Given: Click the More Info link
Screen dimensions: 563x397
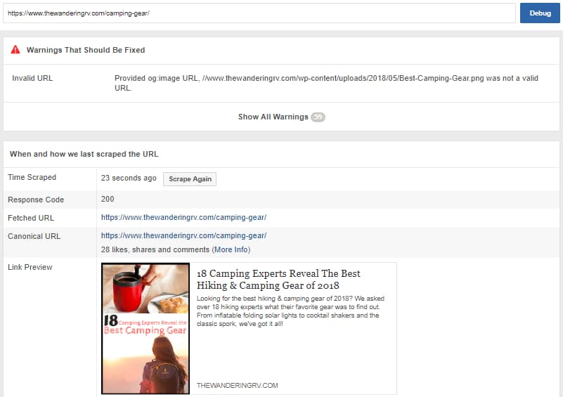Looking at the screenshot, I should coord(231,249).
